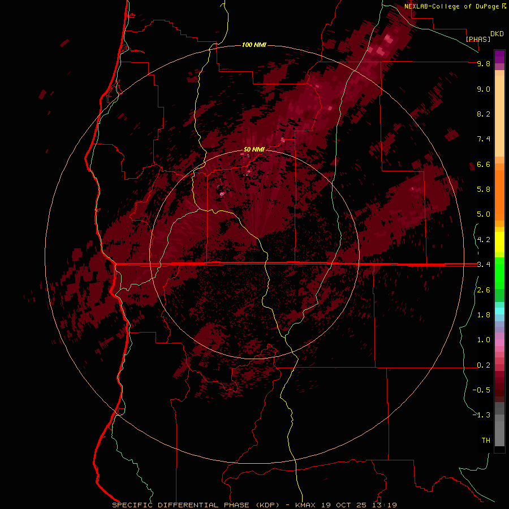This screenshot has width=509, height=509.
Task: Pick the pink segment near 1.0
Action: (499, 342)
